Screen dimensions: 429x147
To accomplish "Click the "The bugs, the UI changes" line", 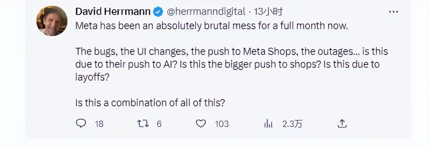I will click(x=231, y=51).
